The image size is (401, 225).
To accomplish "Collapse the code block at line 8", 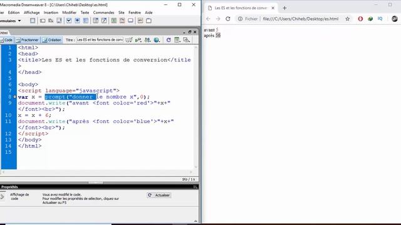I will (14, 97).
